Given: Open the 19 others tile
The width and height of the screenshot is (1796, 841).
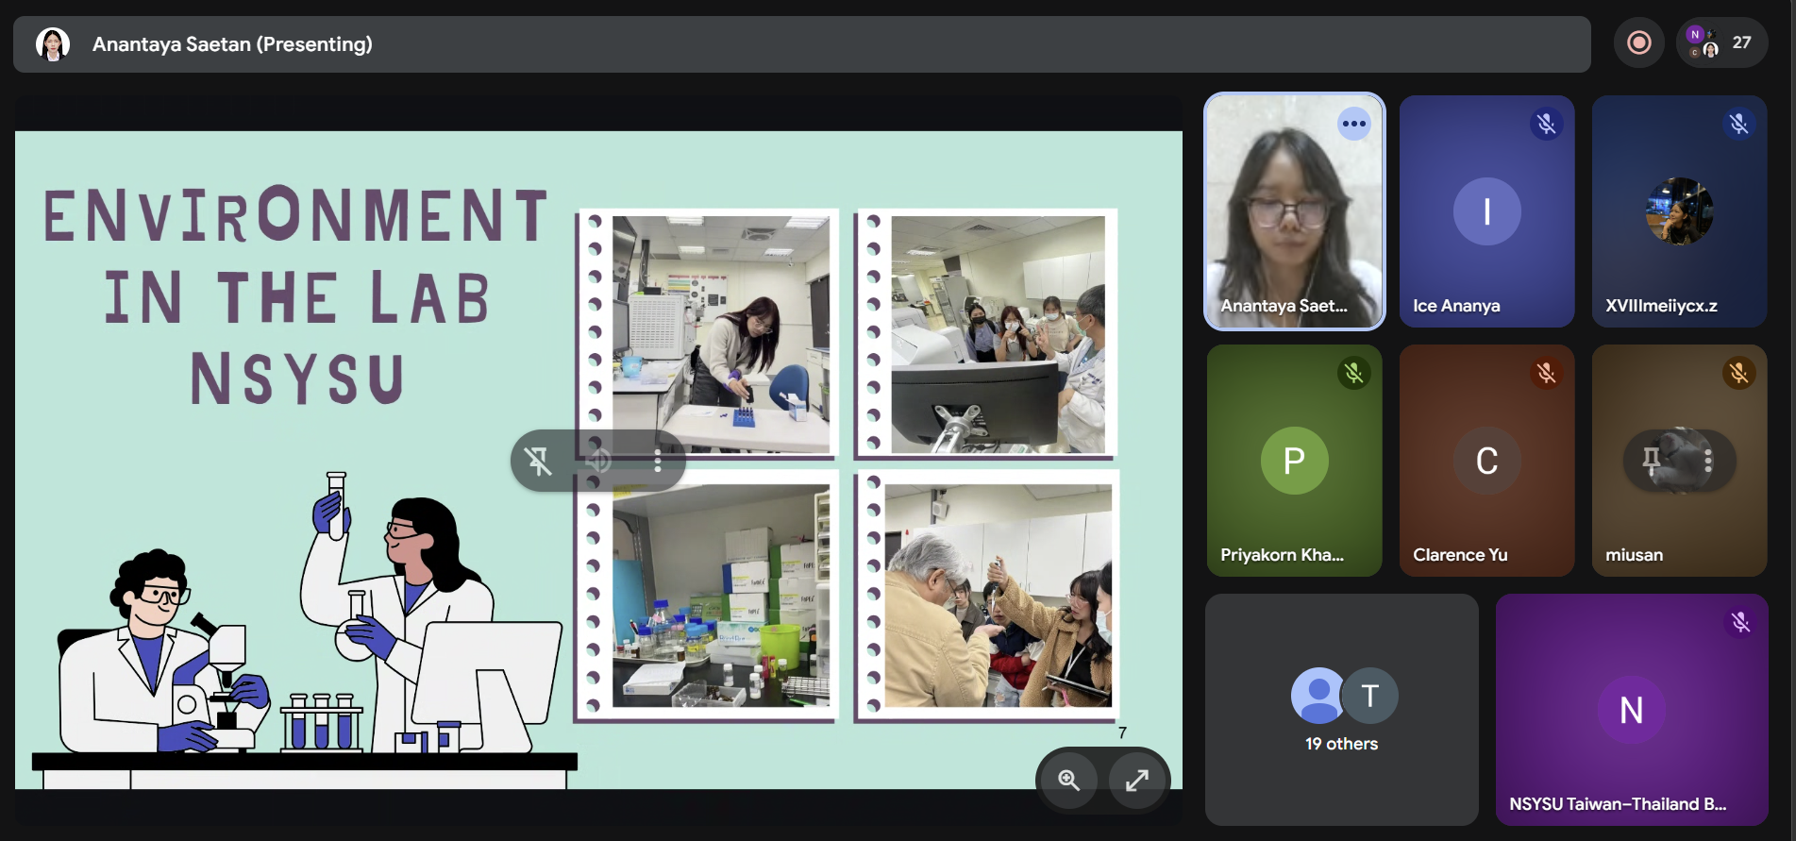Looking at the screenshot, I should (1342, 710).
